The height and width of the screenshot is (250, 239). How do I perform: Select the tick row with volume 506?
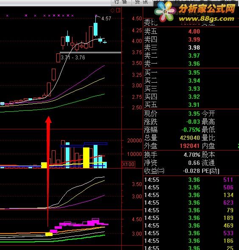[191, 187]
